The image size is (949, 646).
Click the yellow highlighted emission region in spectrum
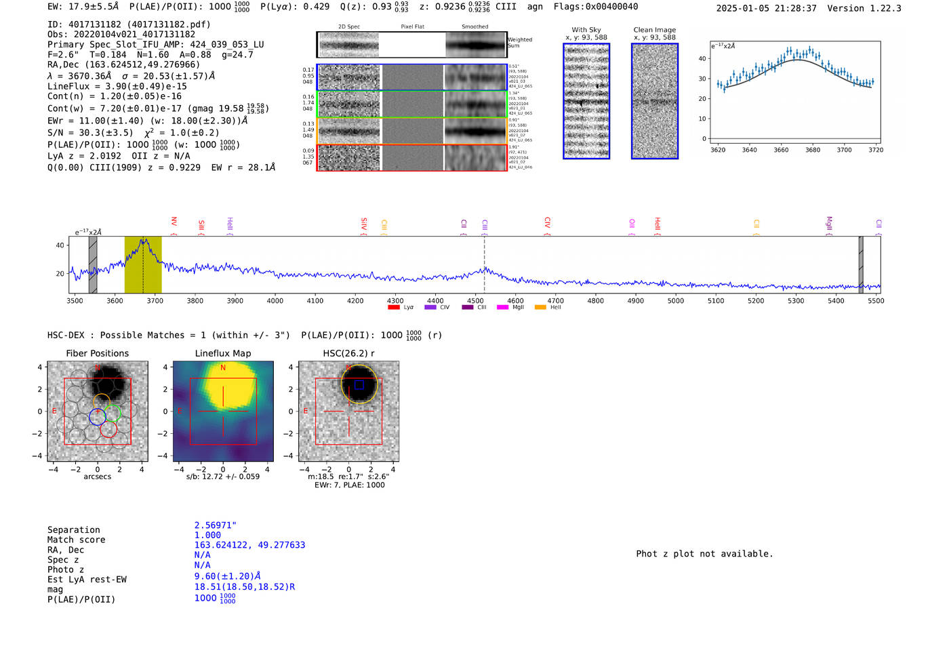[x=143, y=264]
